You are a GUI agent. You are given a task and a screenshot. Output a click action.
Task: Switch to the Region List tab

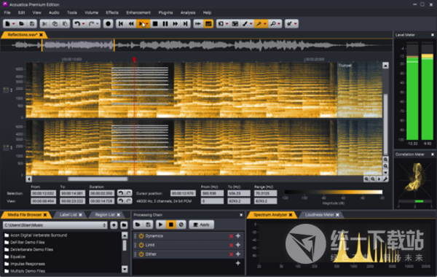point(105,214)
